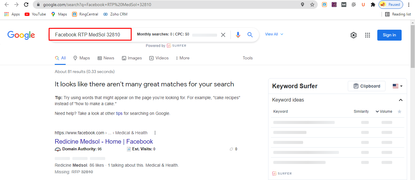Viewport: 415px width, 180px height.
Task: Open the country flag dropdown
Action: coord(397,86)
